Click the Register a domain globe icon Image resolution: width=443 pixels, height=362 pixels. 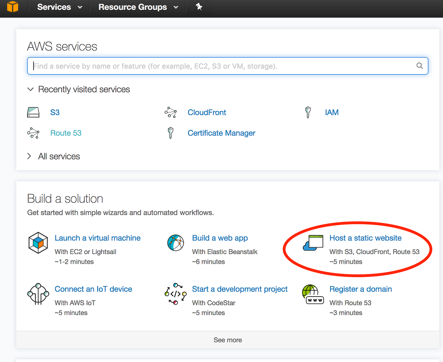(x=313, y=294)
